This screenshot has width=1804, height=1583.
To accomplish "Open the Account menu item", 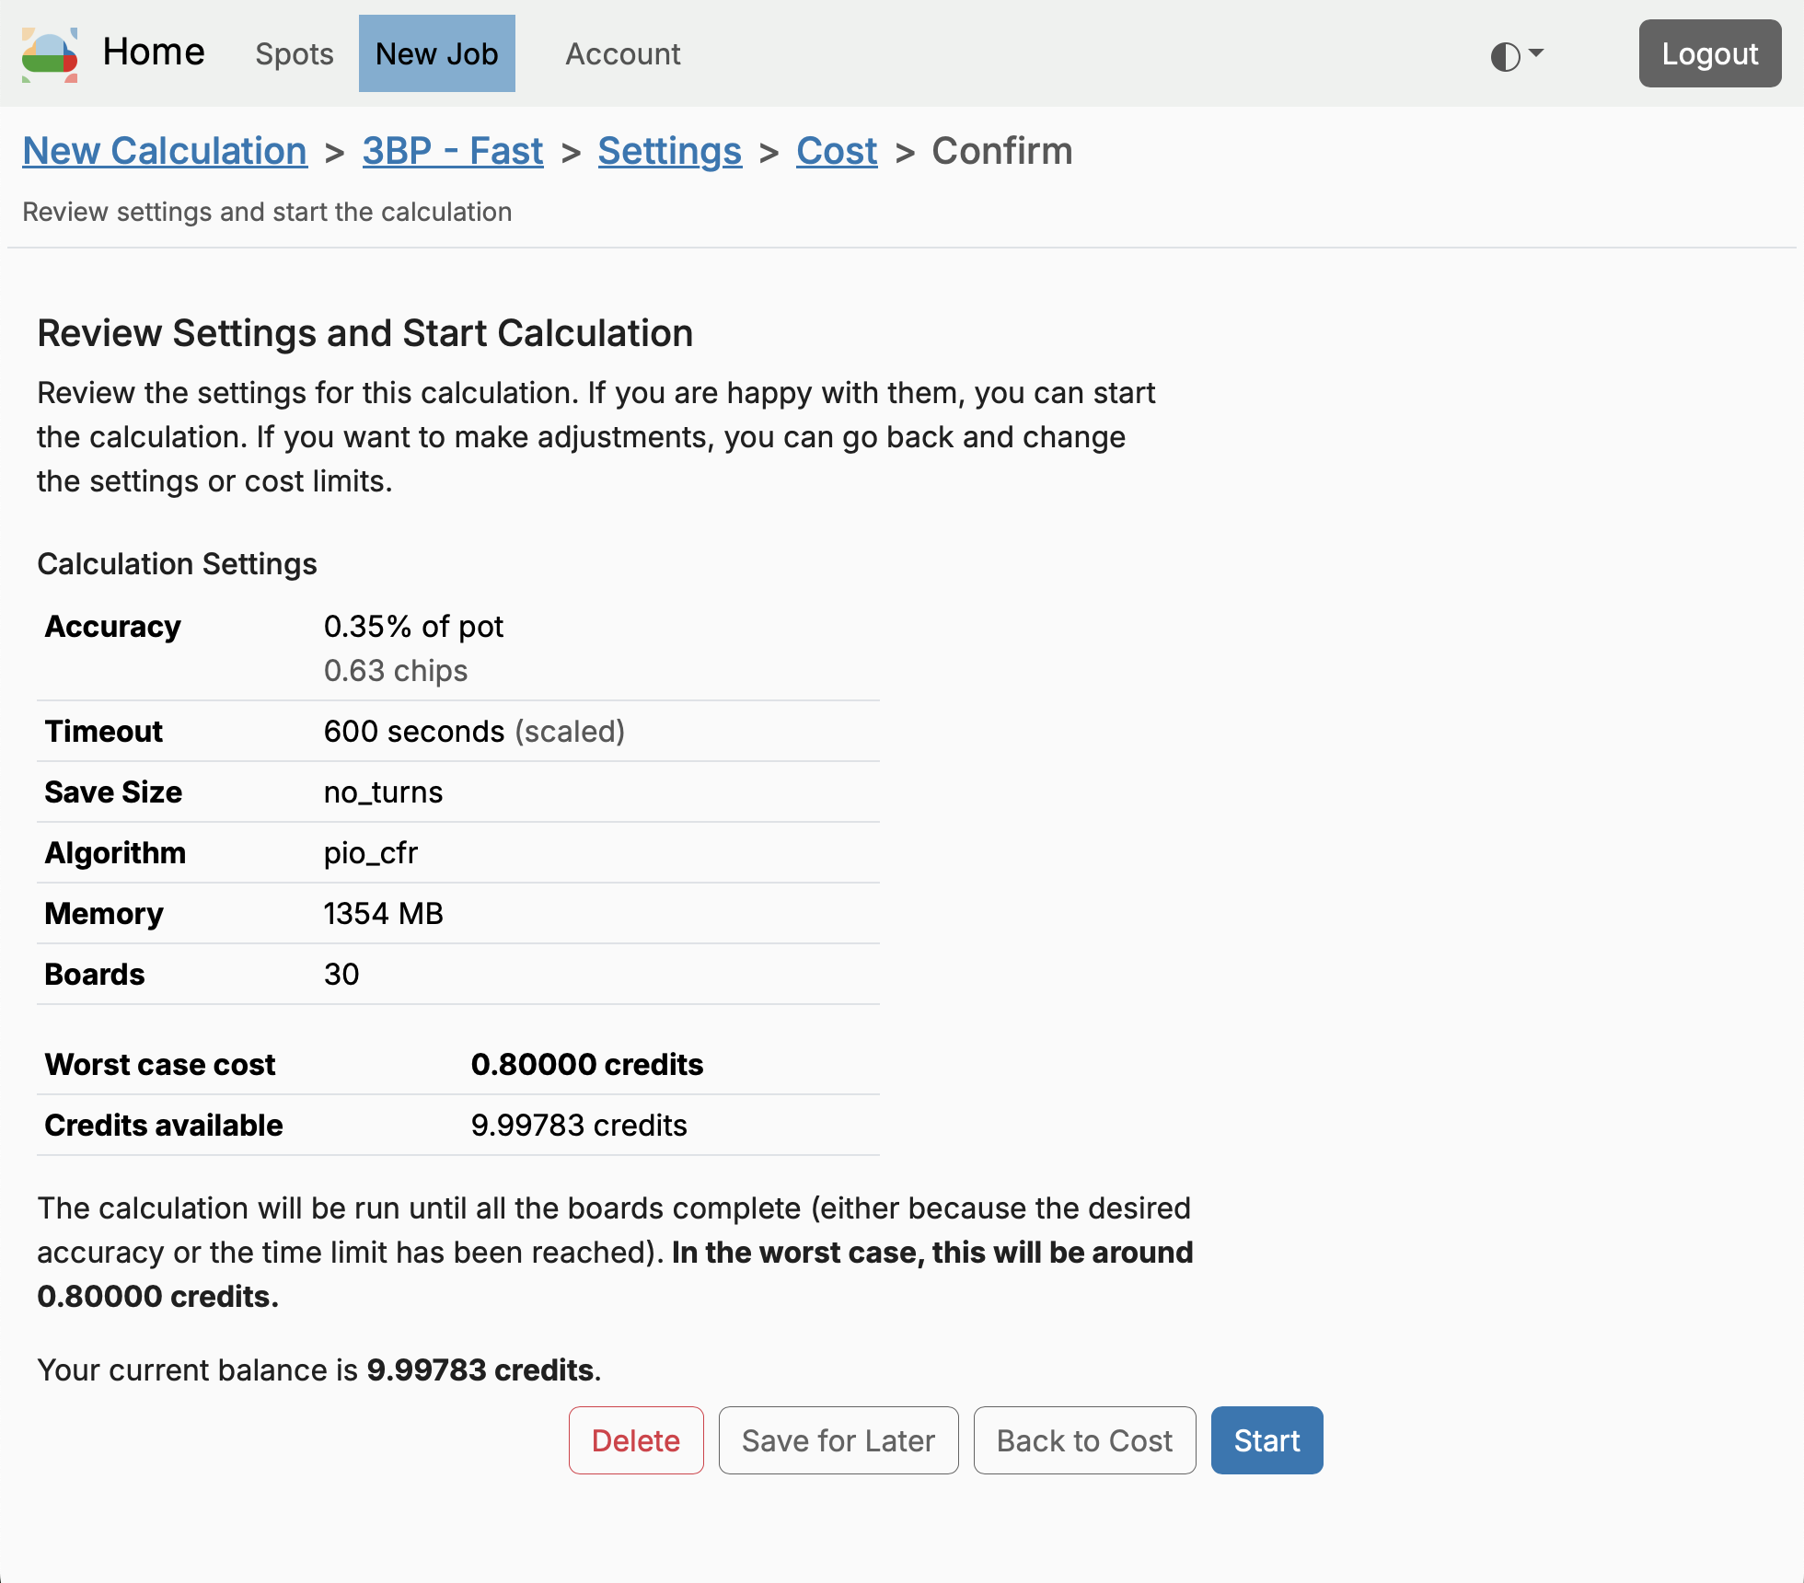I will [623, 54].
